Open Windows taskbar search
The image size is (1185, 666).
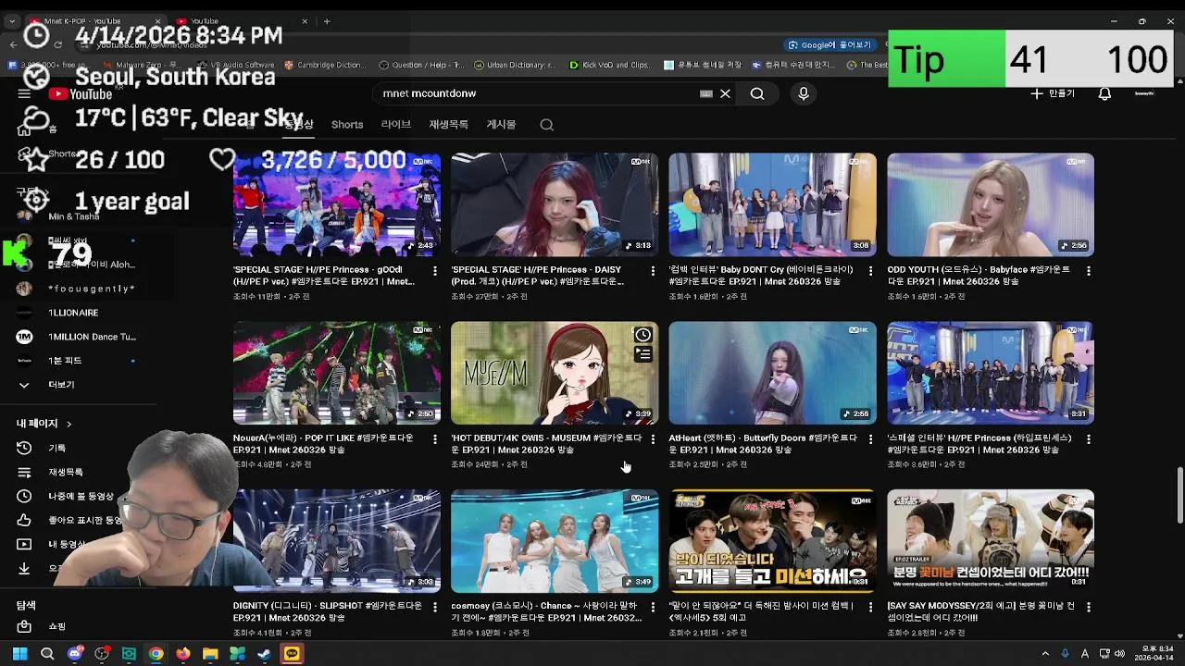click(47, 654)
